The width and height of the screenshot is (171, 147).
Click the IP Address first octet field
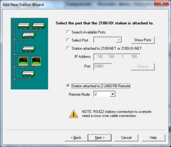click(x=100, y=56)
